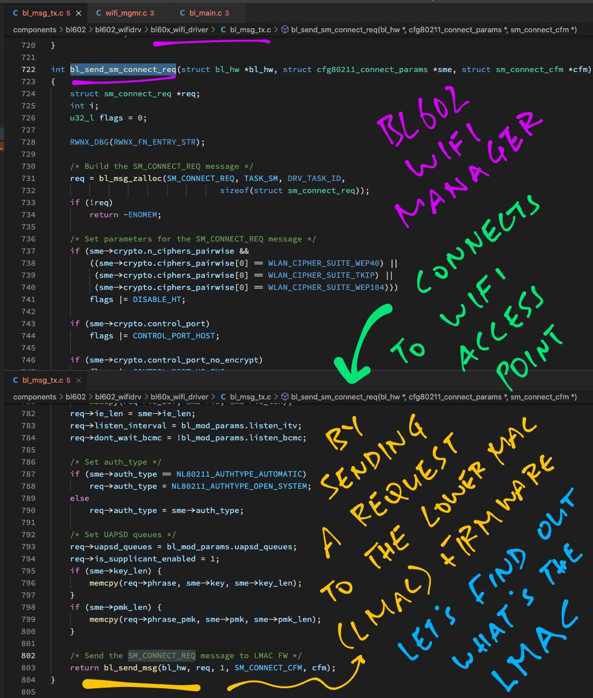Image resolution: width=593 pixels, height=698 pixels.
Task: Switch to the bl_main.c tab
Action: (209, 13)
